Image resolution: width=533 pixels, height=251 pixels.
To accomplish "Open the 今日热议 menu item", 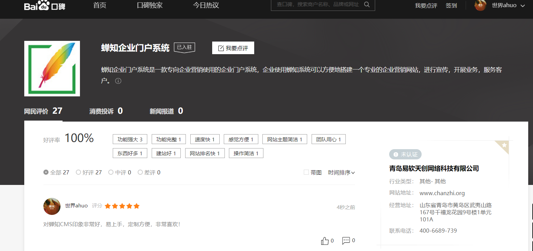I will click(x=206, y=5).
